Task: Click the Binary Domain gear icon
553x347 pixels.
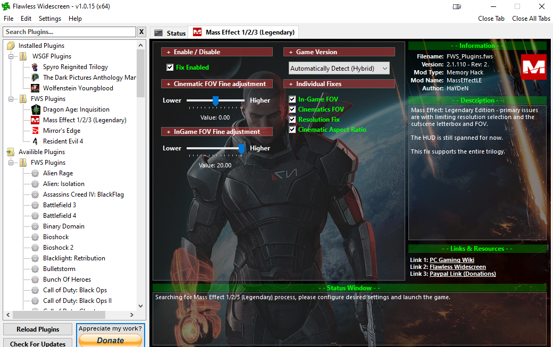Action: (35, 226)
